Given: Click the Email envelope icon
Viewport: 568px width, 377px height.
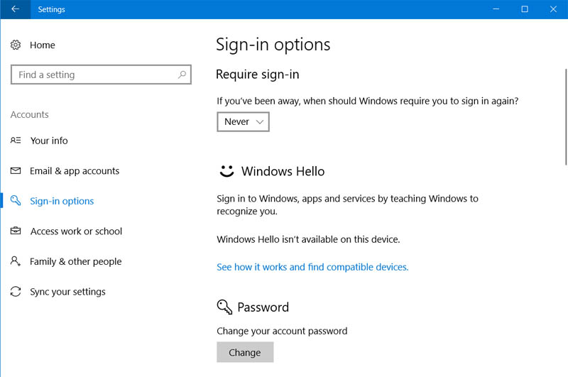Looking at the screenshot, I should point(16,170).
